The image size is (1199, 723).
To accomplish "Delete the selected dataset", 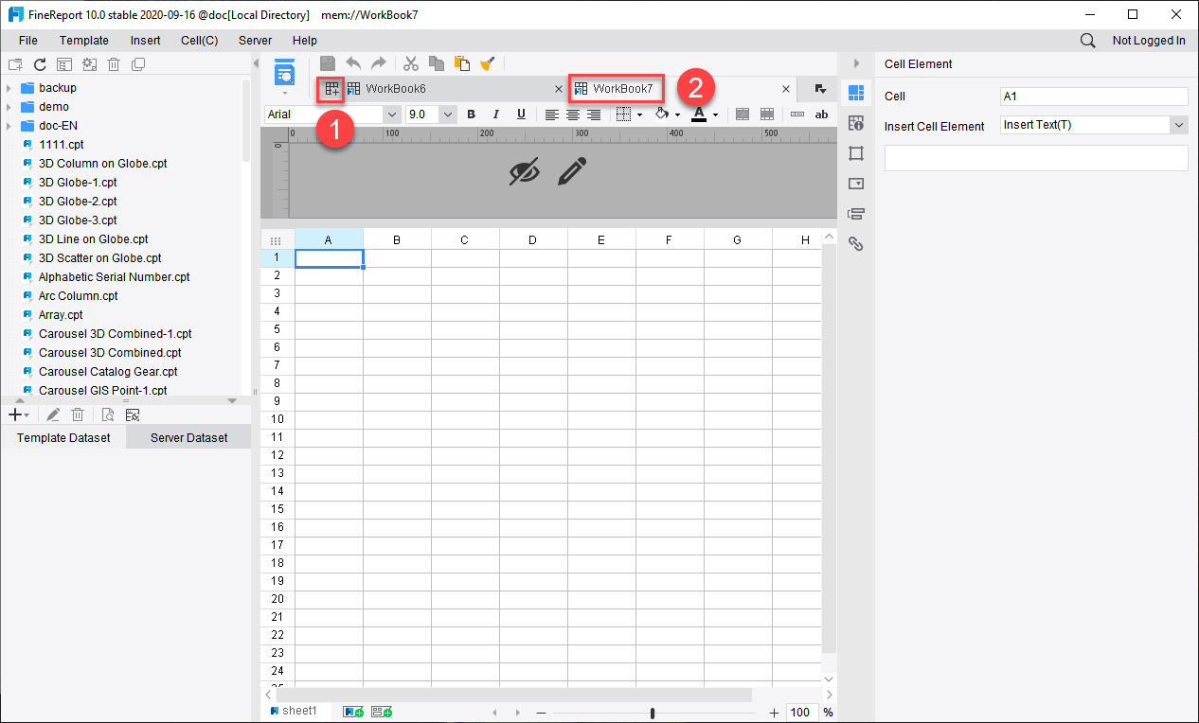I will 78,414.
